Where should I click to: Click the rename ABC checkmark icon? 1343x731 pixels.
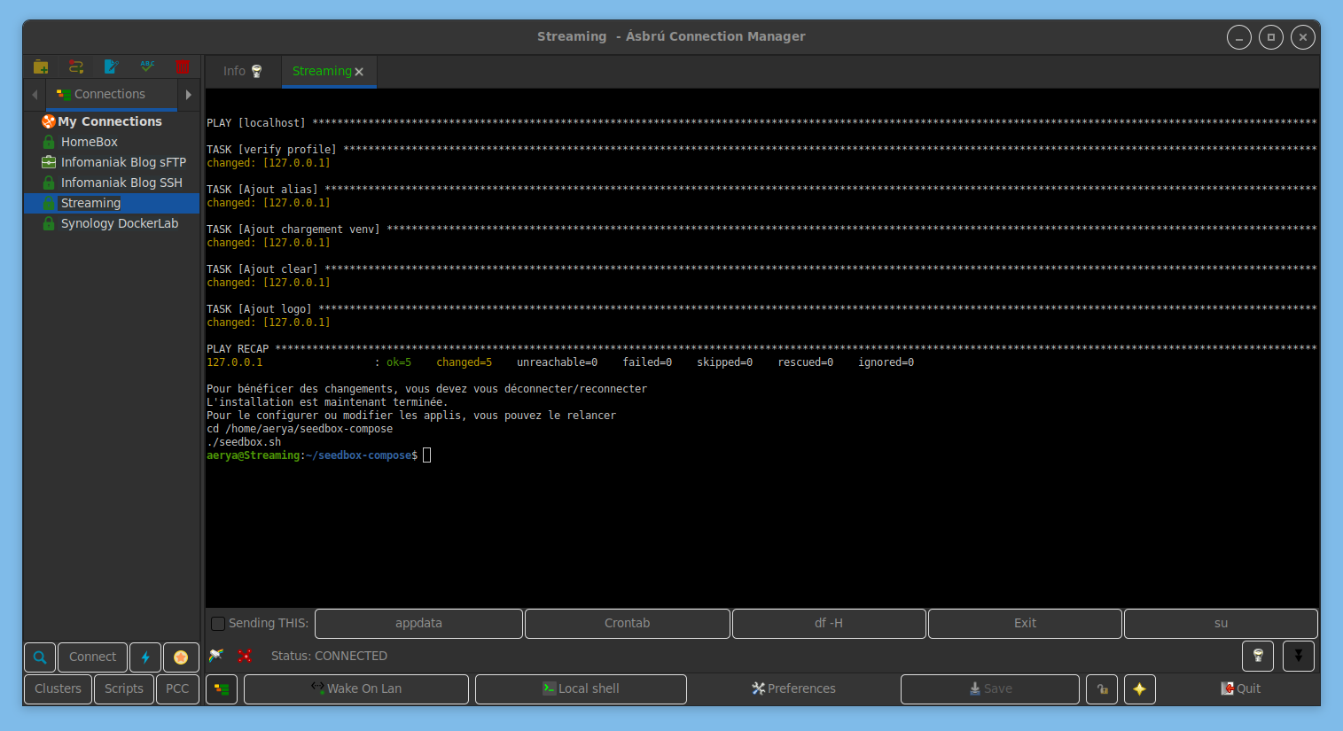click(x=147, y=66)
